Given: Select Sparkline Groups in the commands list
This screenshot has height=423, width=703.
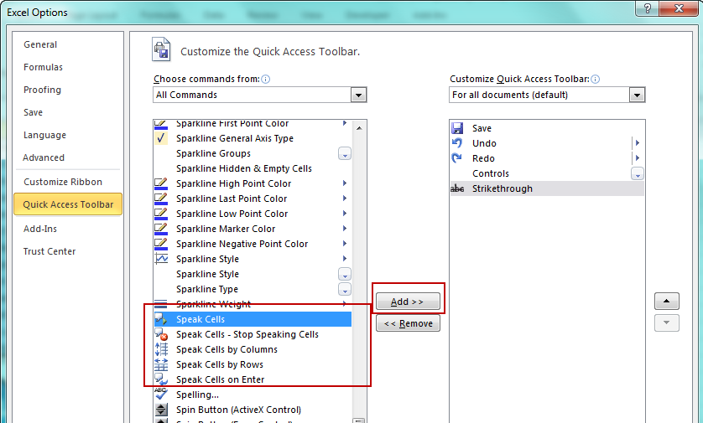Looking at the screenshot, I should pyautogui.click(x=253, y=153).
